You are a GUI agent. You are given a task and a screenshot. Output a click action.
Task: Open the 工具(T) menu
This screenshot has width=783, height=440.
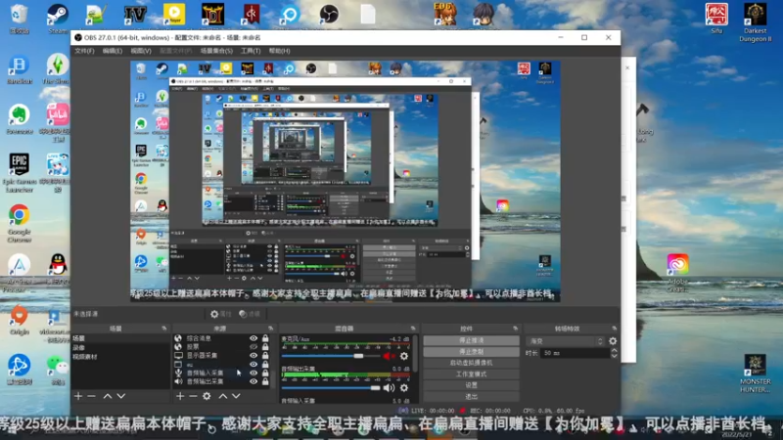point(251,51)
